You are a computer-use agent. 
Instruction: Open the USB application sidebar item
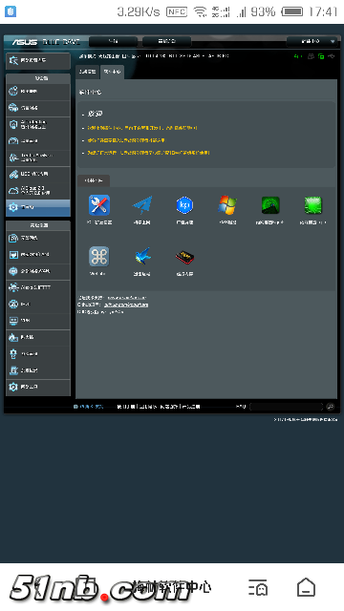point(38,174)
